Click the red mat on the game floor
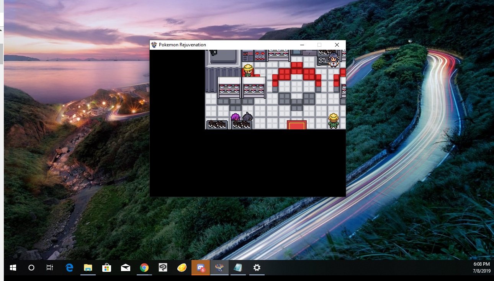The image size is (494, 281). point(297,125)
